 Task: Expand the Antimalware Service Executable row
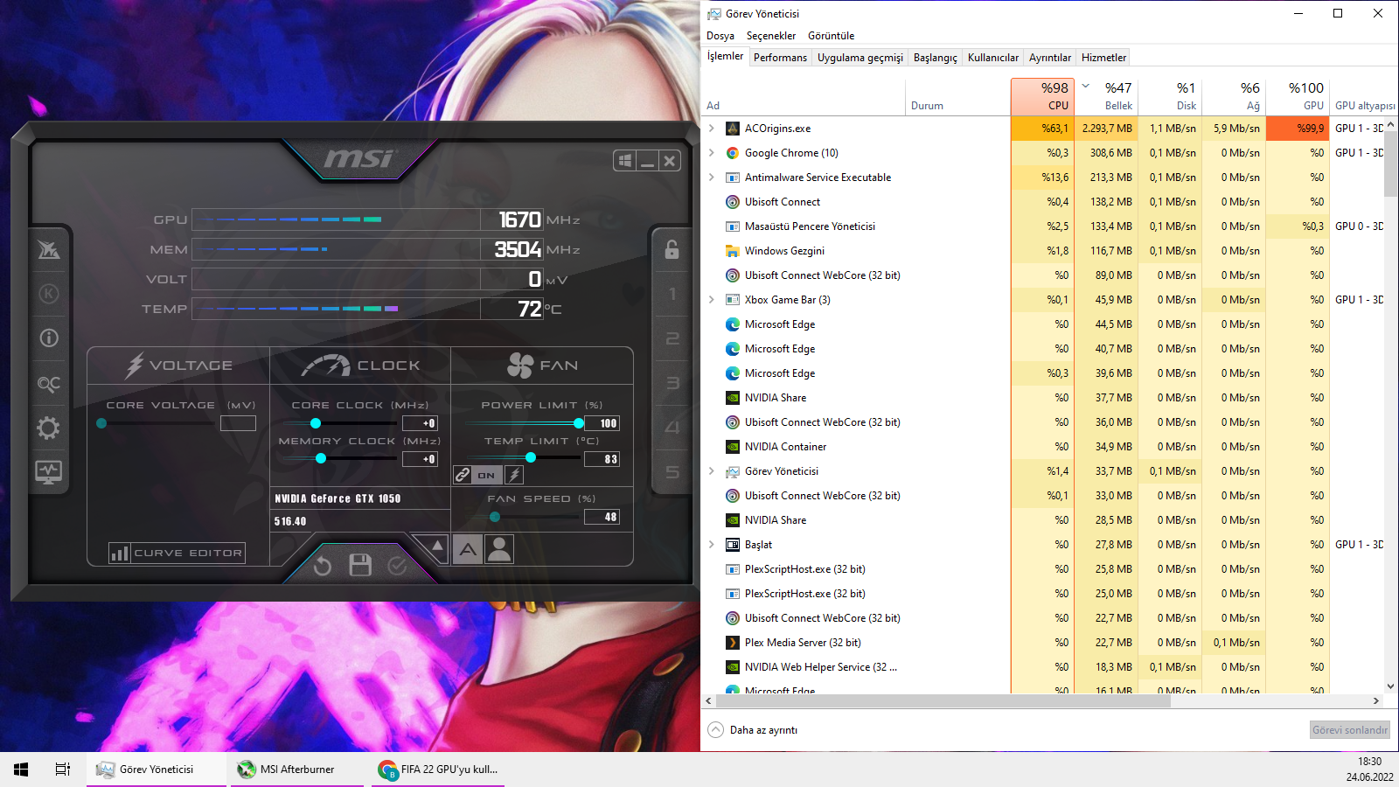point(712,178)
